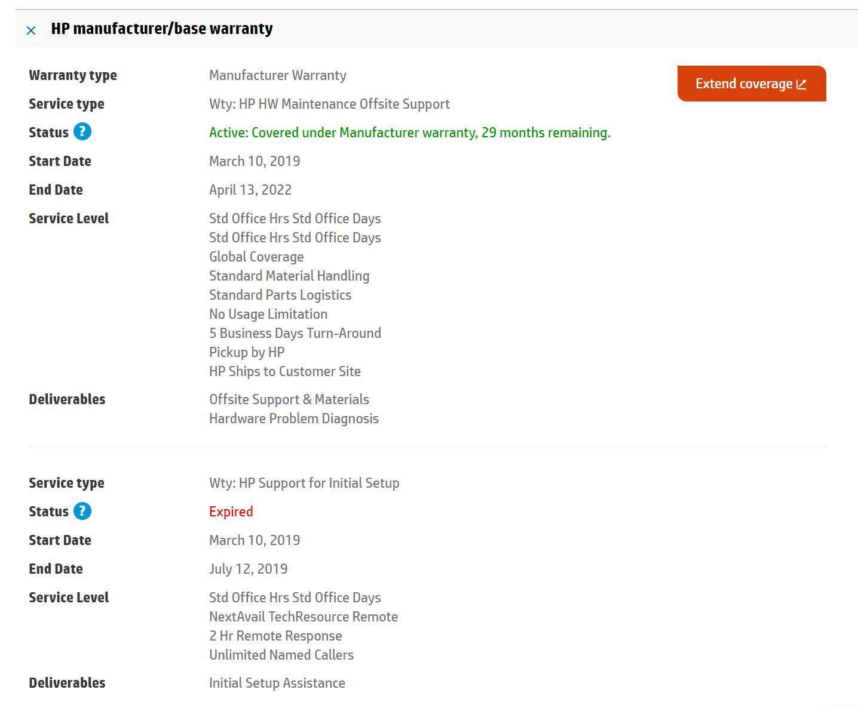
Task: Click the HP manufacturer/base warranty heading
Action: click(162, 29)
